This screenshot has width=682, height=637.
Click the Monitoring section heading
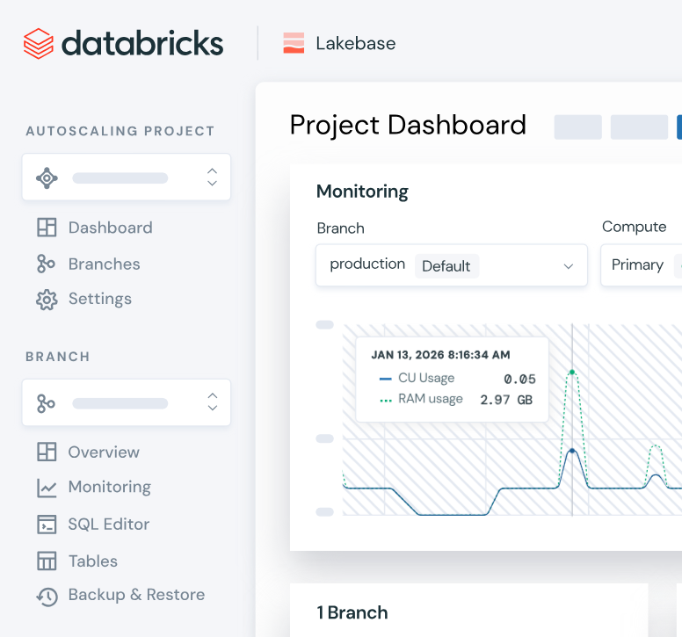(x=362, y=192)
